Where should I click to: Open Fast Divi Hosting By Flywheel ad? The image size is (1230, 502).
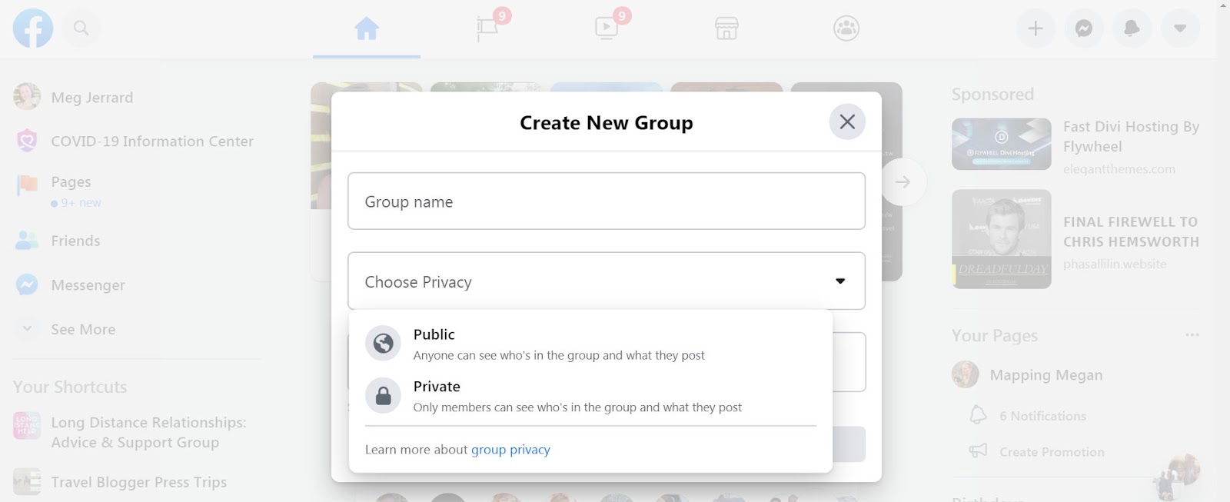tap(1131, 136)
